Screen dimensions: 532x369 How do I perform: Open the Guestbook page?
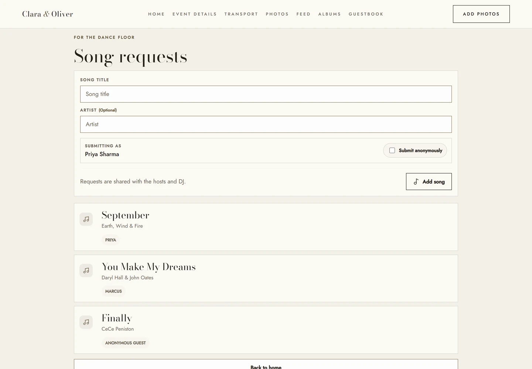coord(366,14)
